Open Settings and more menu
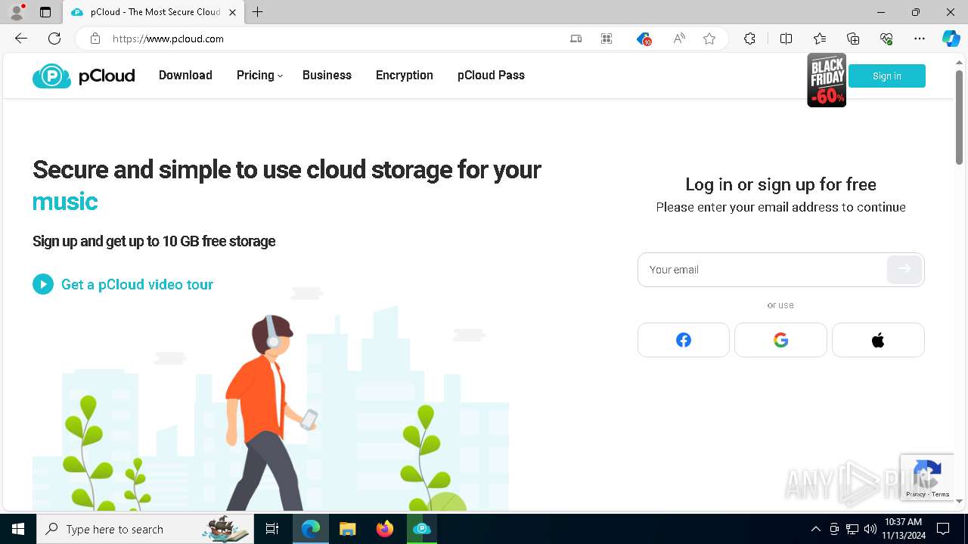Image resolution: width=968 pixels, height=544 pixels. [920, 39]
